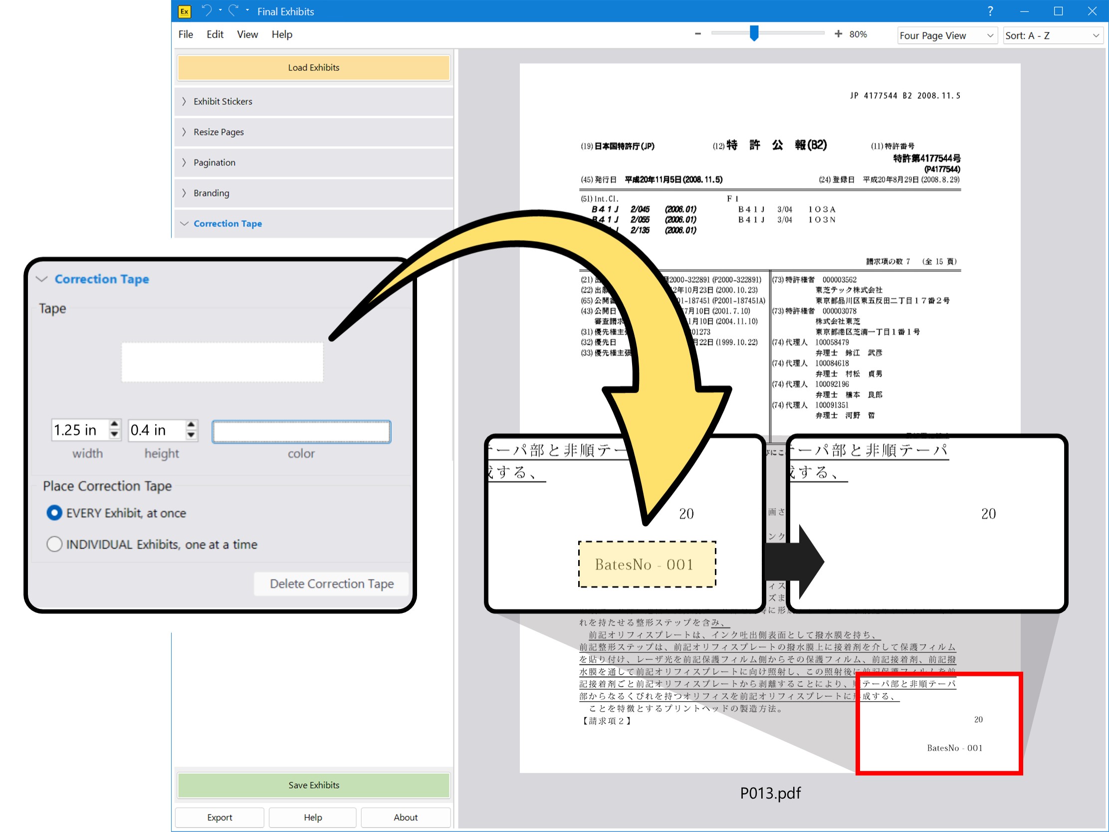Image resolution: width=1109 pixels, height=832 pixels.
Task: Click the tape color swatch box
Action: 301,431
